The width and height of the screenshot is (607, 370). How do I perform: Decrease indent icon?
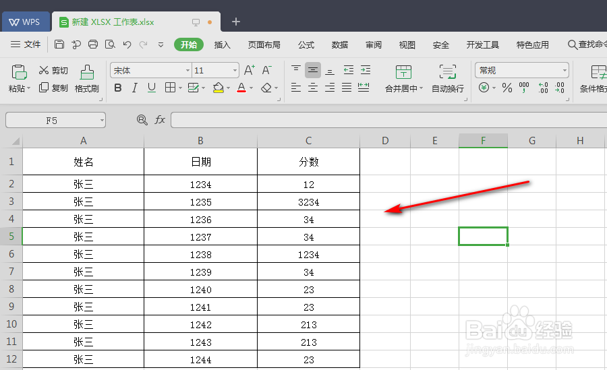[x=349, y=70]
